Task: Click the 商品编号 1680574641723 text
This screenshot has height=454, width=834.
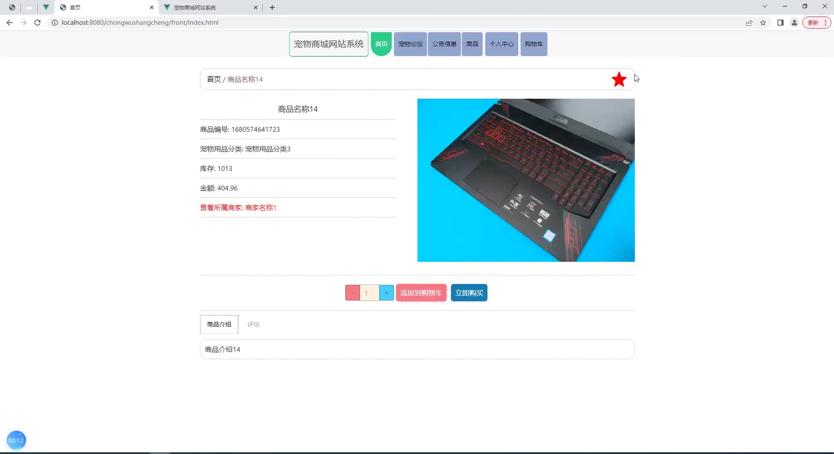Action: click(240, 129)
